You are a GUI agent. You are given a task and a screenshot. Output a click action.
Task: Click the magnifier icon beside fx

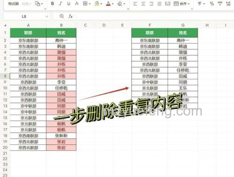click(x=62, y=16)
